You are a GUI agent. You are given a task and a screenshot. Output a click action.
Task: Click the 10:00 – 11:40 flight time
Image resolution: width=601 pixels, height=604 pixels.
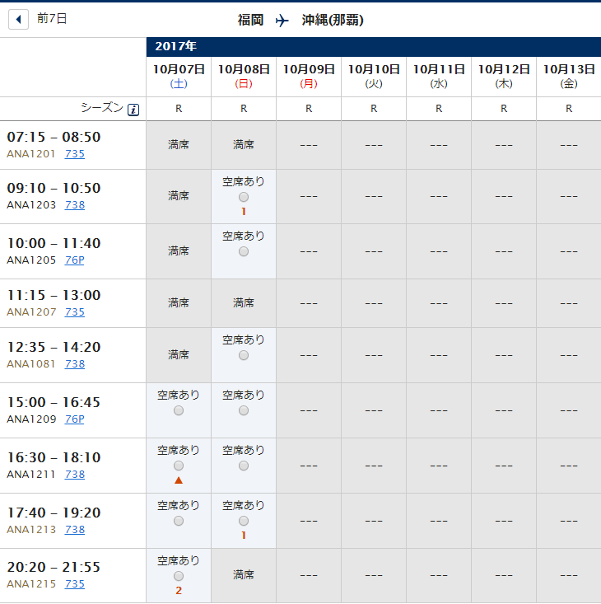[x=54, y=243]
